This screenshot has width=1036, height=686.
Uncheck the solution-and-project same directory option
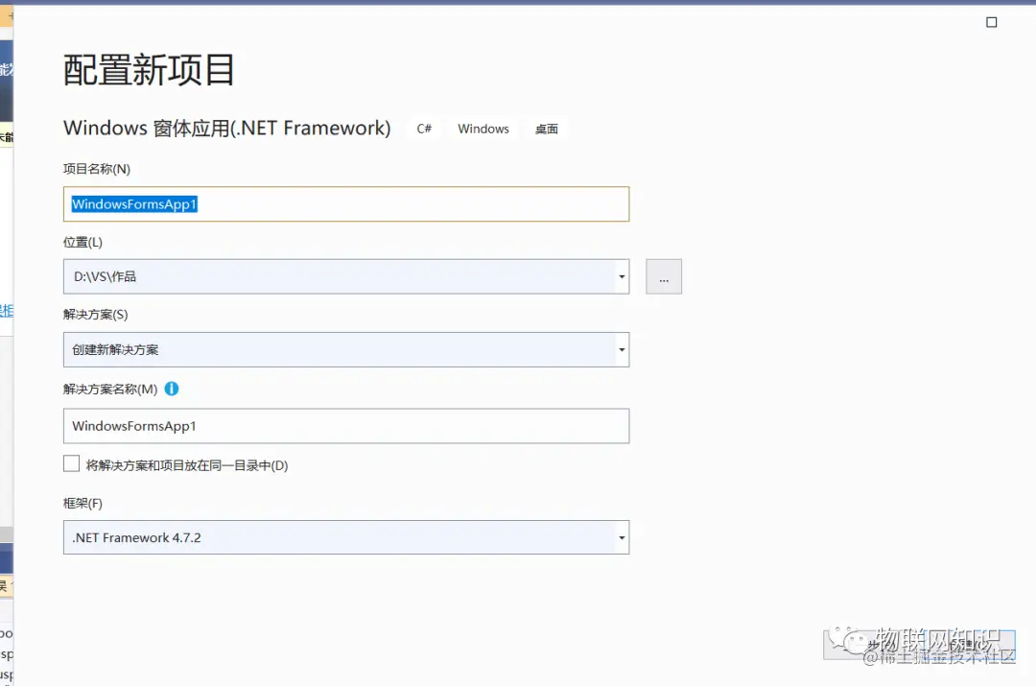[71, 463]
